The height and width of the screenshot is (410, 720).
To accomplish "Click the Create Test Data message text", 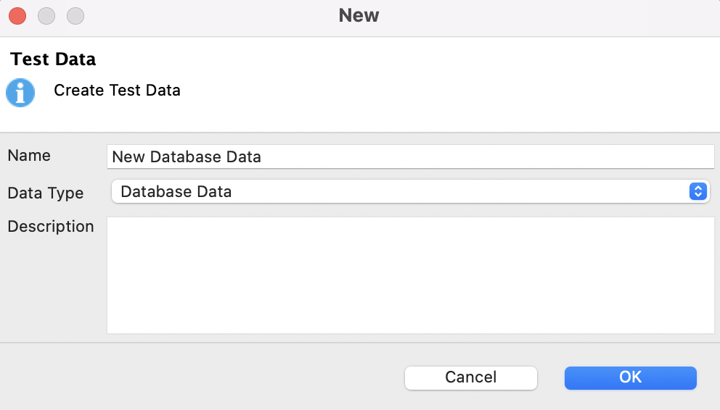I will pyautogui.click(x=117, y=91).
